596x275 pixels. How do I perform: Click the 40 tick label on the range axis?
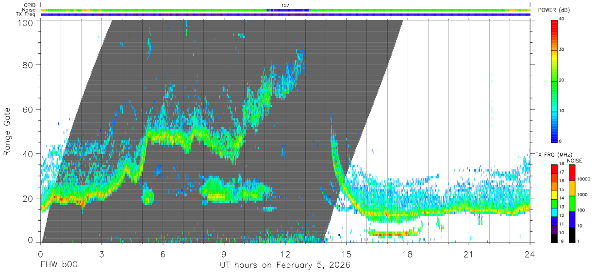[28, 154]
